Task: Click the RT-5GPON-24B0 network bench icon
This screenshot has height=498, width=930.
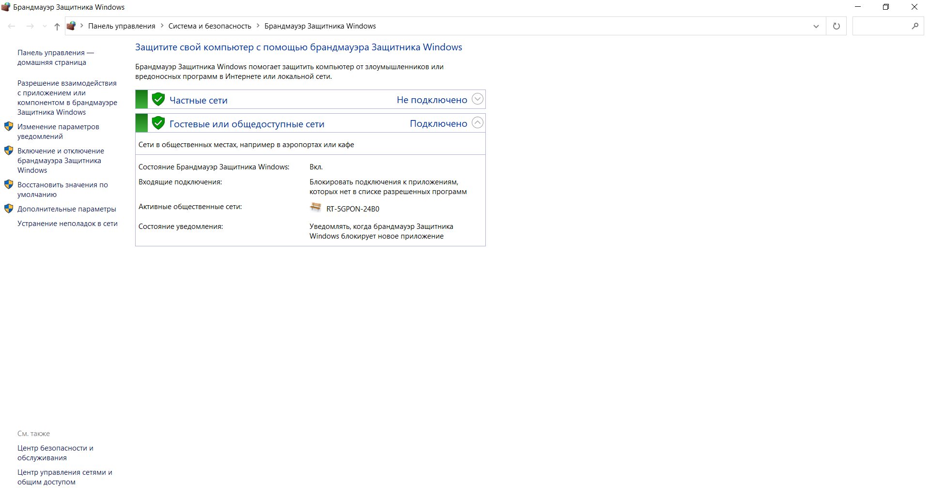Action: pos(315,208)
